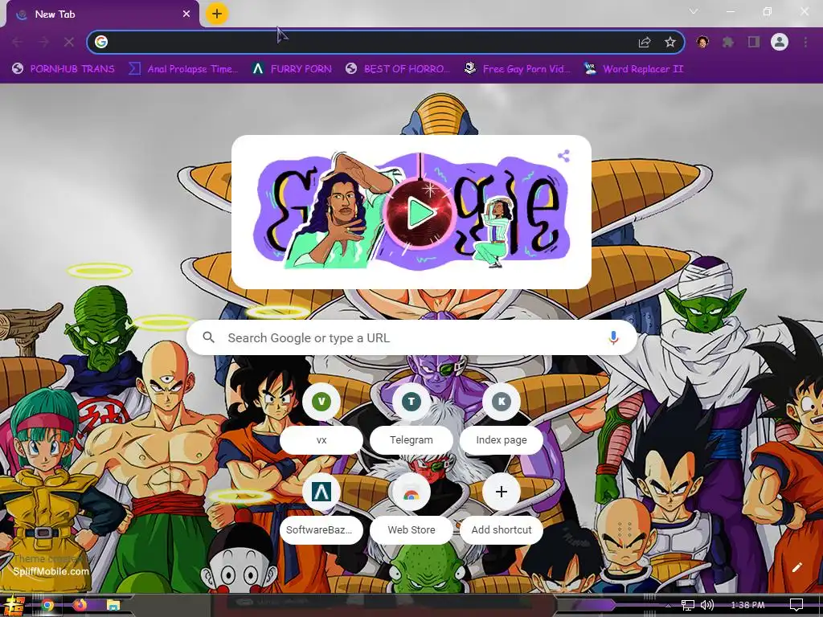The height and width of the screenshot is (617, 823).
Task: Focus the address bar
Action: click(386, 42)
